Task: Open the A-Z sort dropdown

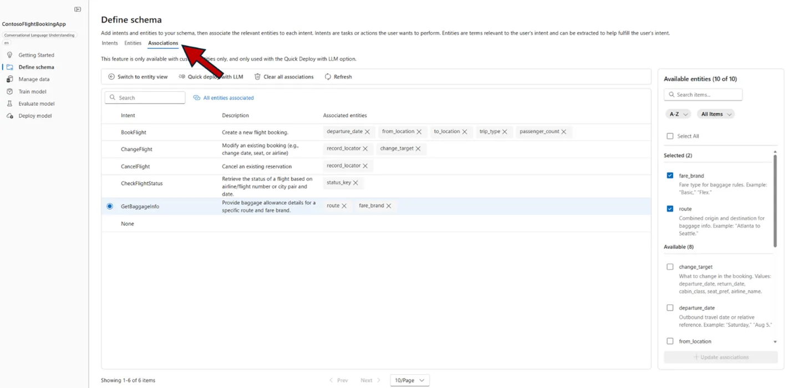Action: 678,114
